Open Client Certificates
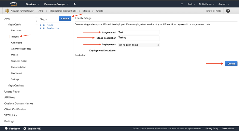 pyautogui.click(x=15, y=109)
